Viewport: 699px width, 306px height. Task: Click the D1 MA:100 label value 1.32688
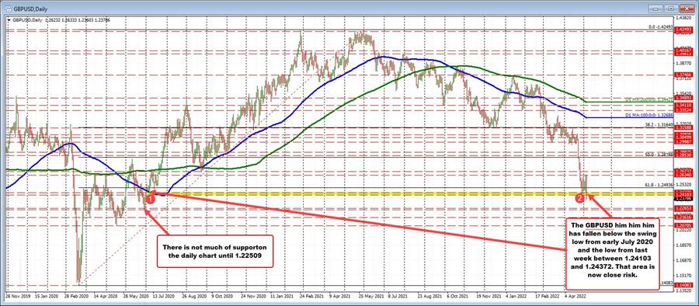click(649, 115)
